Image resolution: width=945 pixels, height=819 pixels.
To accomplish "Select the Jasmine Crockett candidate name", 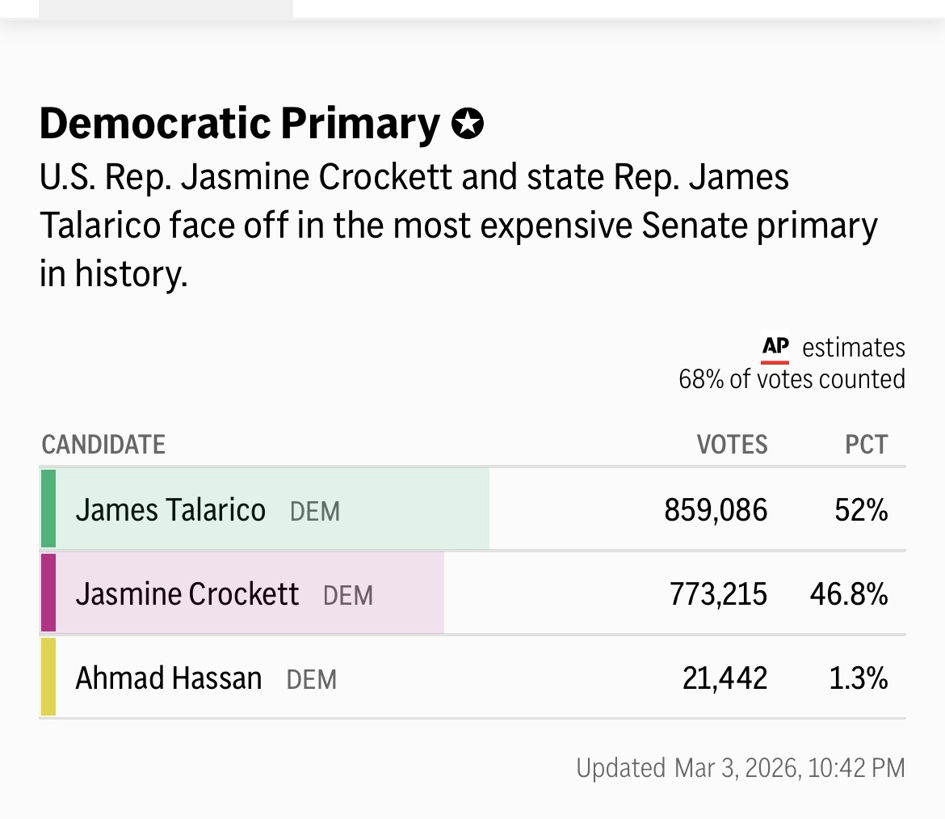I will (187, 594).
